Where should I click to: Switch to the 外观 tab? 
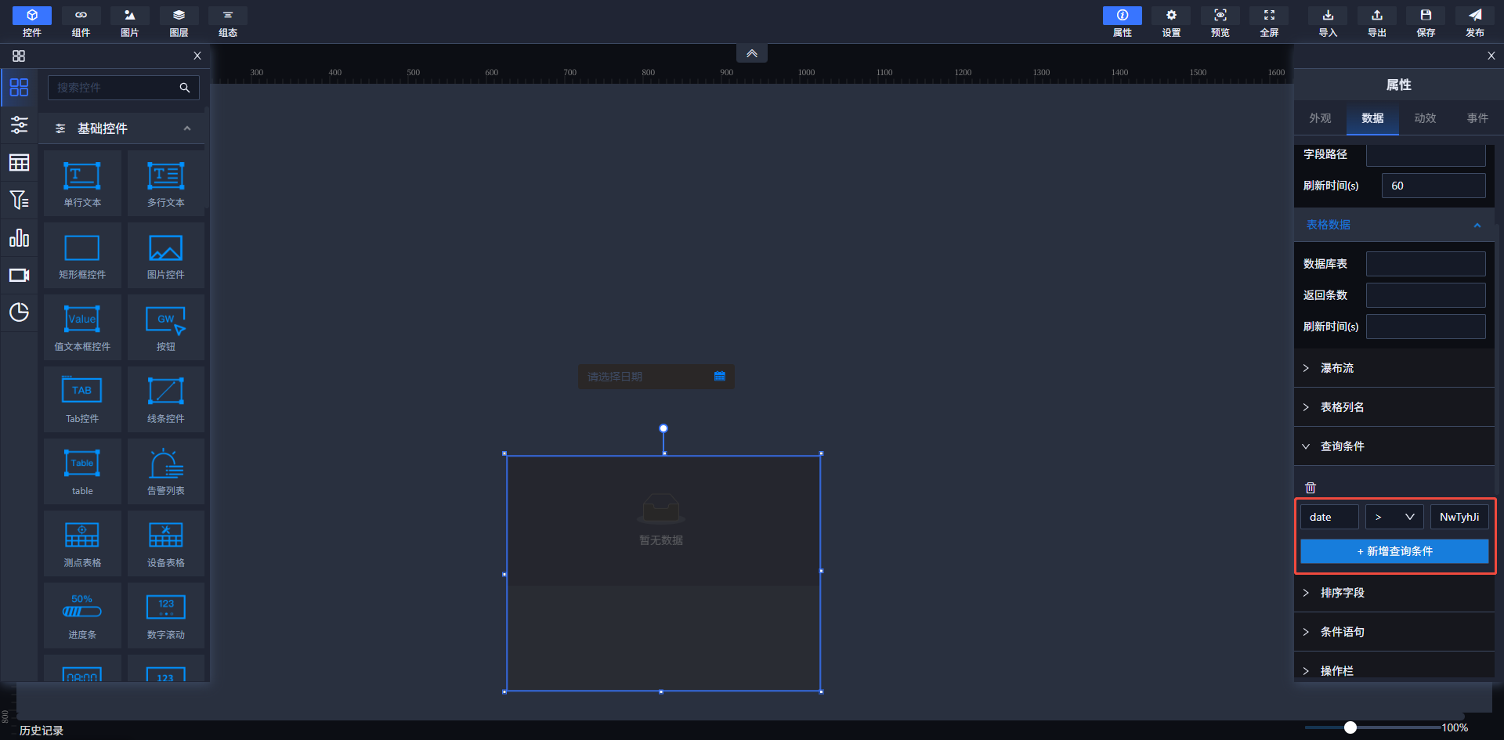point(1320,118)
